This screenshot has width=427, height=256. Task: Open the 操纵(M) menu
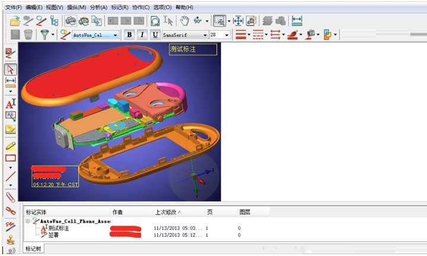(77, 7)
